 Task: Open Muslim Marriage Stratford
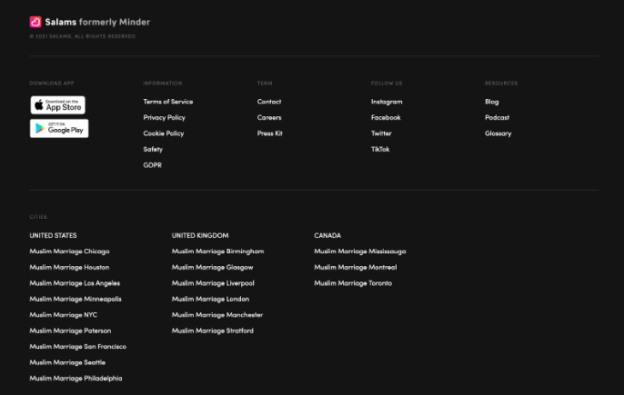click(213, 331)
